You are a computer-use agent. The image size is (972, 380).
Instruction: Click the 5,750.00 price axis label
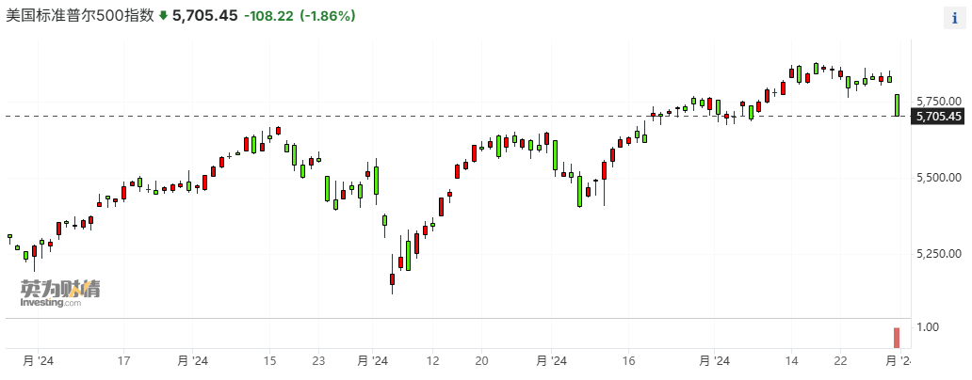[937, 101]
